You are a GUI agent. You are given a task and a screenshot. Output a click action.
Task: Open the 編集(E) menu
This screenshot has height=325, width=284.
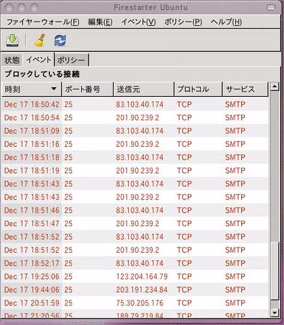100,22
